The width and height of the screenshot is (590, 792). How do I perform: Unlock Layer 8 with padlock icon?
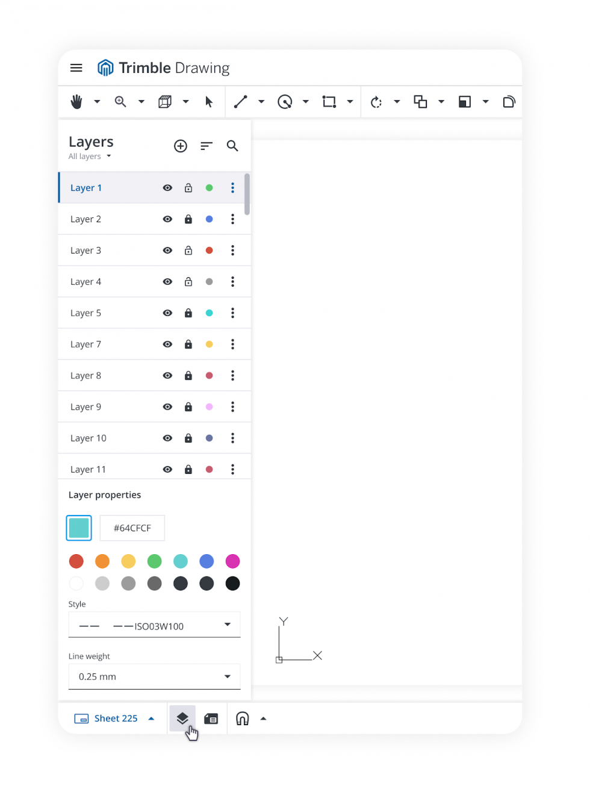188,376
